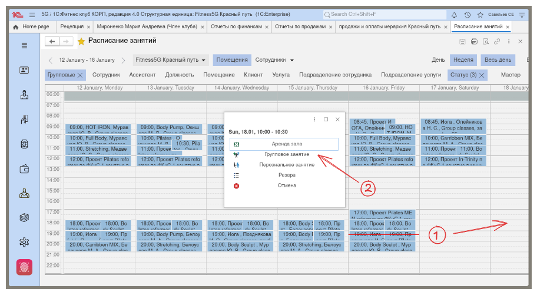
Task: Click the copy link icon in the toolbar
Action: tap(498, 41)
